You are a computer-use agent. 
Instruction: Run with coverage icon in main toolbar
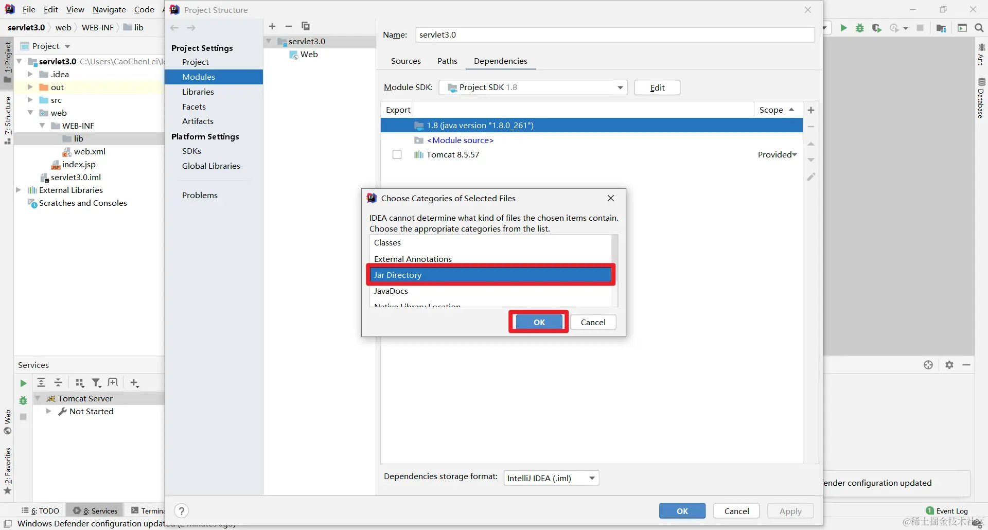coord(877,28)
